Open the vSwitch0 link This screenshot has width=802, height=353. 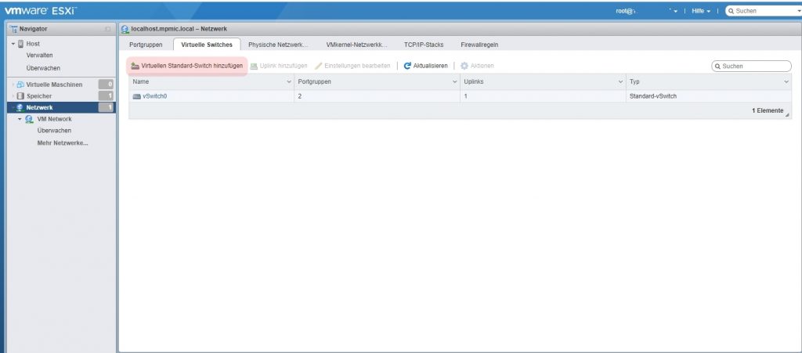pyautogui.click(x=155, y=96)
